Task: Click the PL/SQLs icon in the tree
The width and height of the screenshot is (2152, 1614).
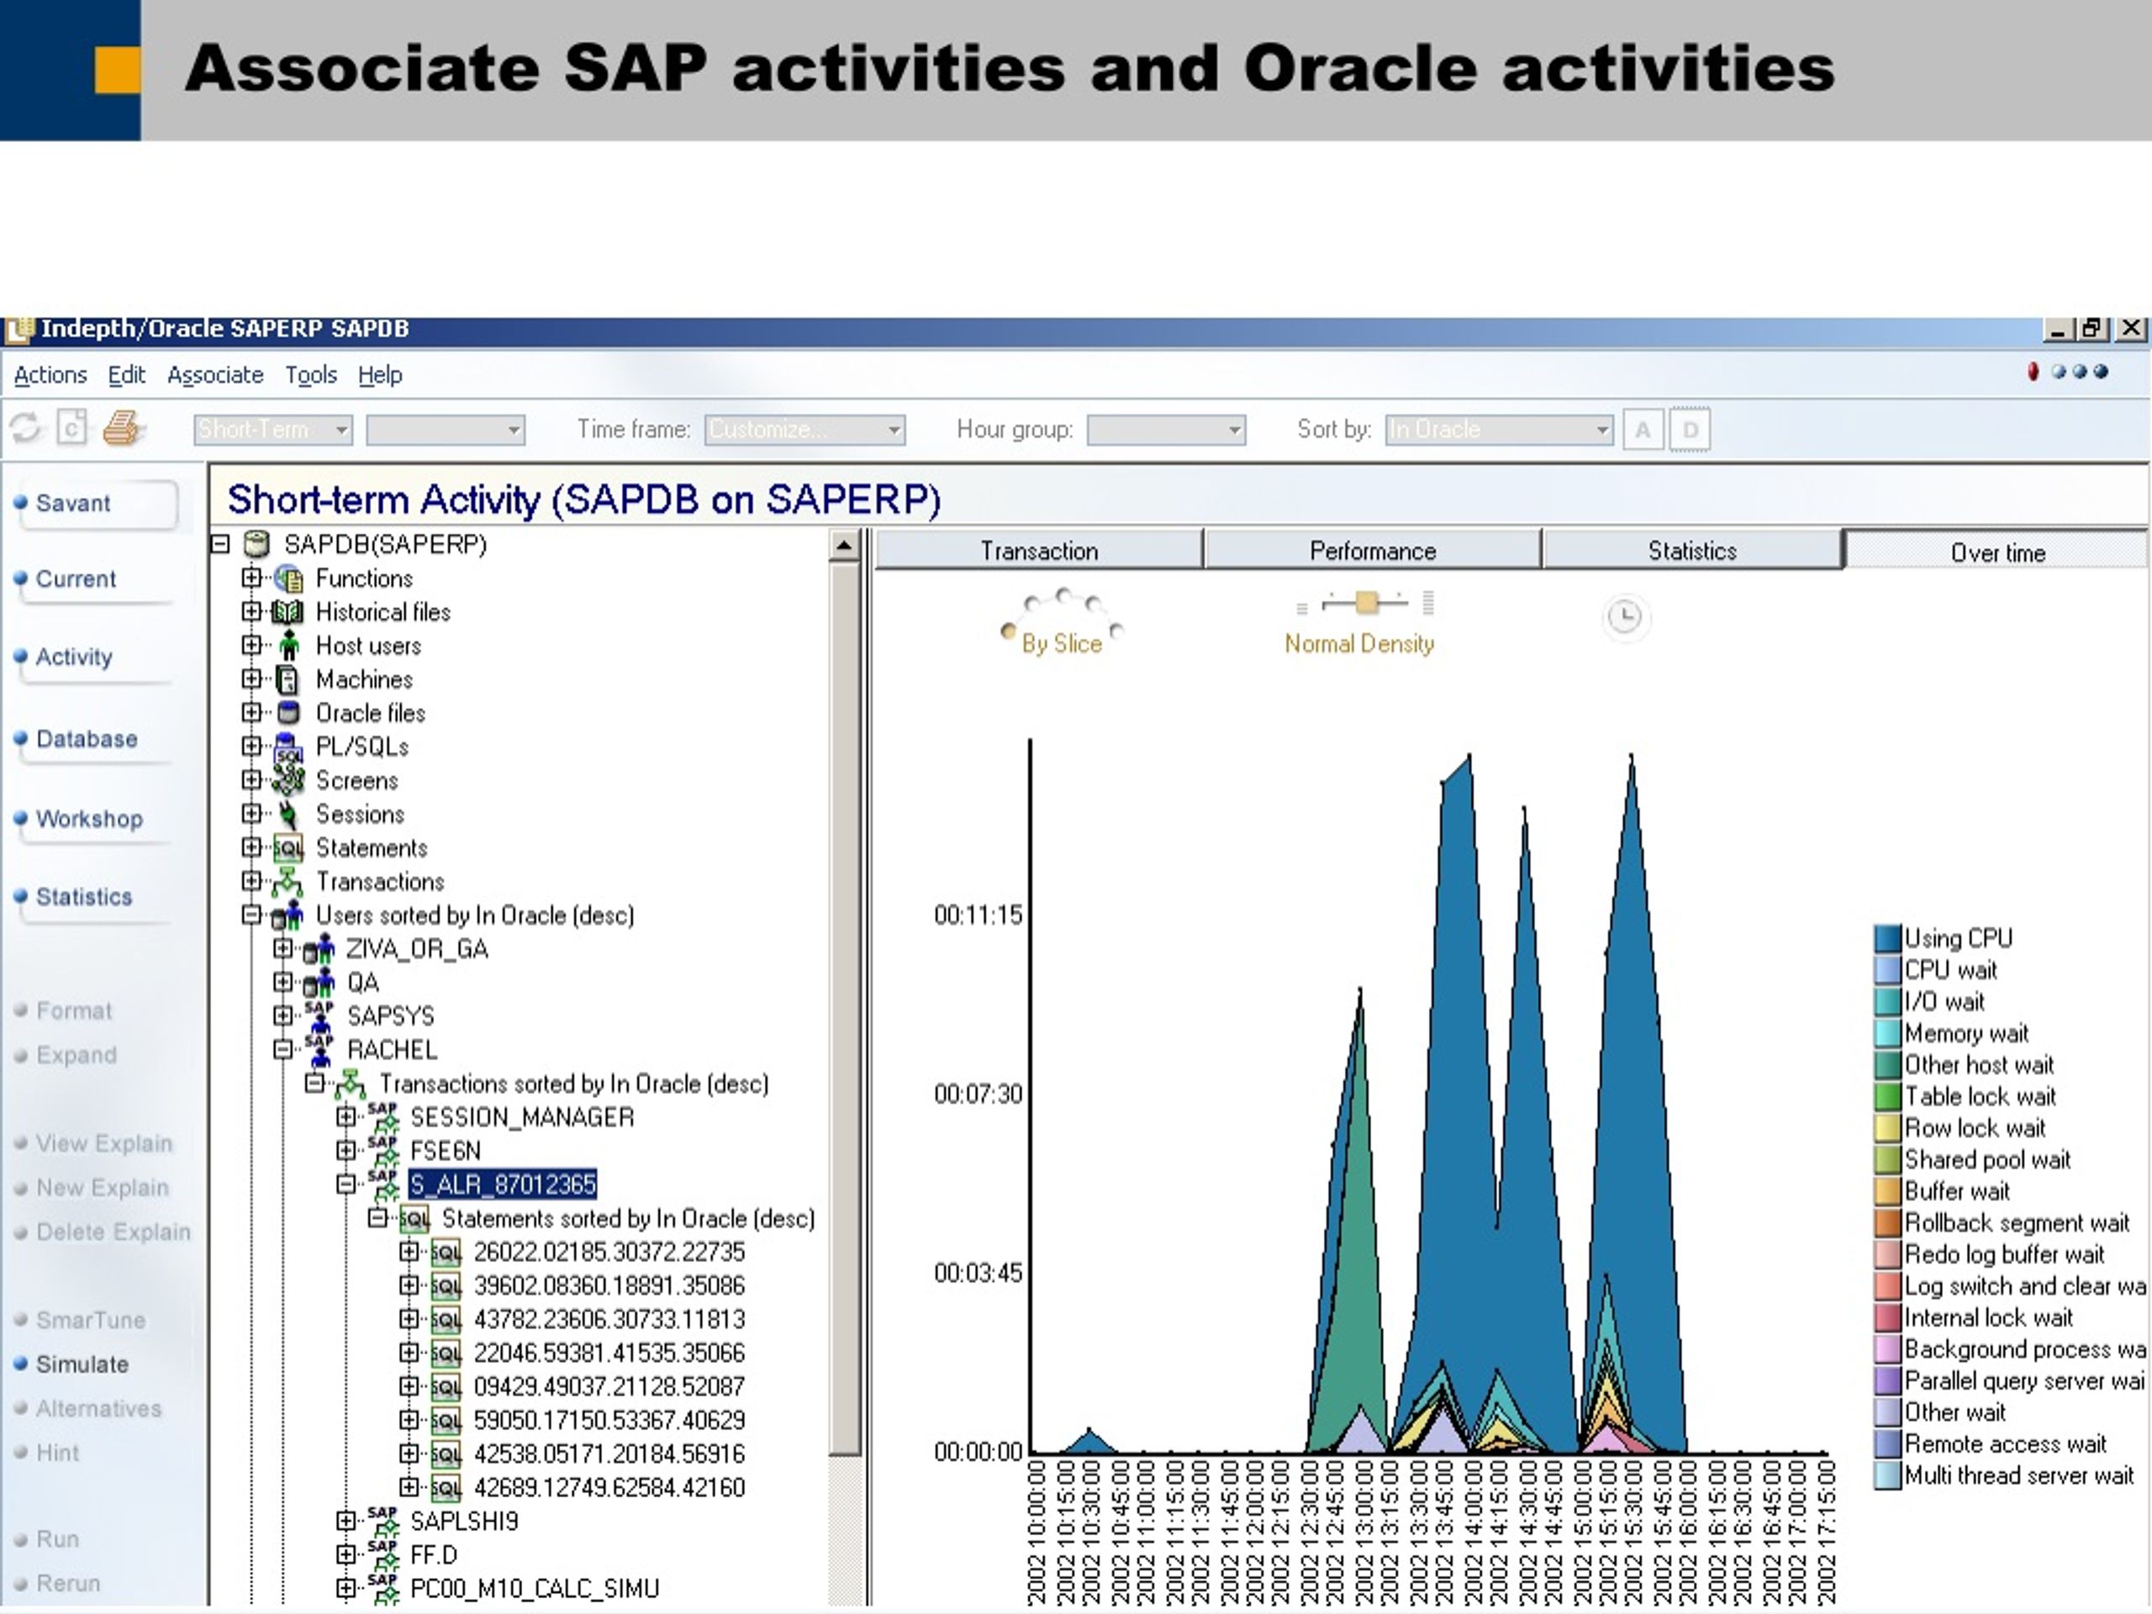Action: [x=289, y=747]
